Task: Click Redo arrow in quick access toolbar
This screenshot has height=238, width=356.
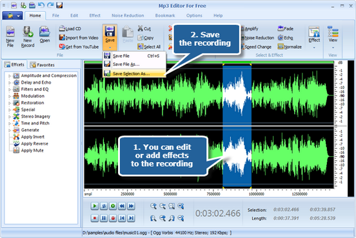Action: tap(50, 5)
